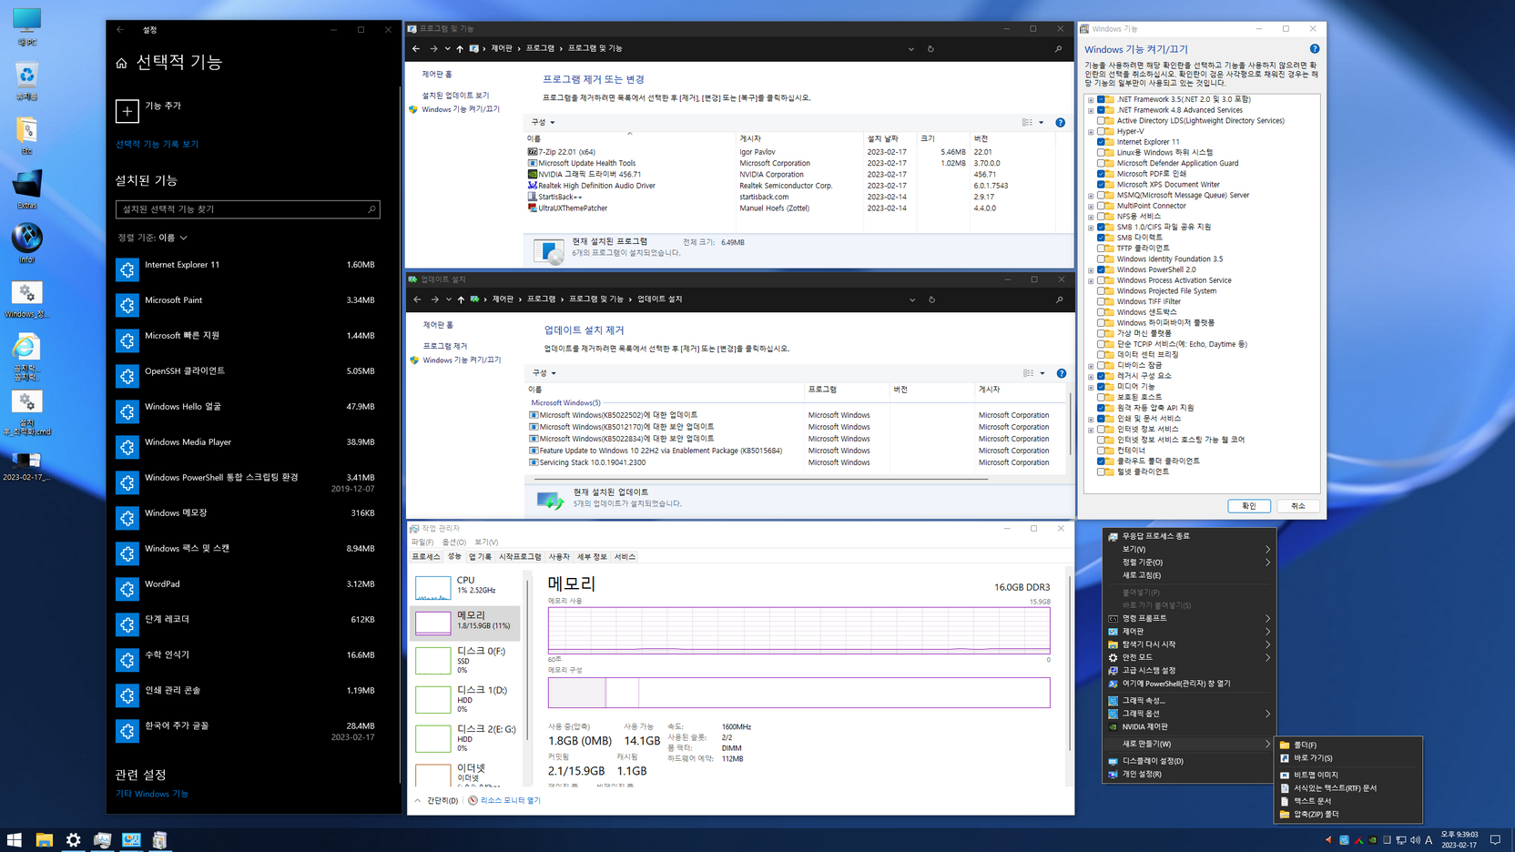Image resolution: width=1515 pixels, height=852 pixels.
Task: Click the Windows Start button on taskbar
Action: pyautogui.click(x=15, y=840)
